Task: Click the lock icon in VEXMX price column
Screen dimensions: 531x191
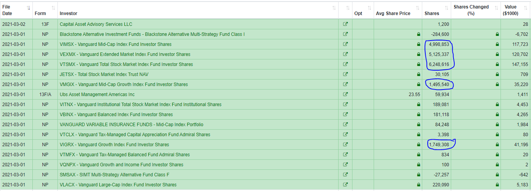Action: [418, 54]
